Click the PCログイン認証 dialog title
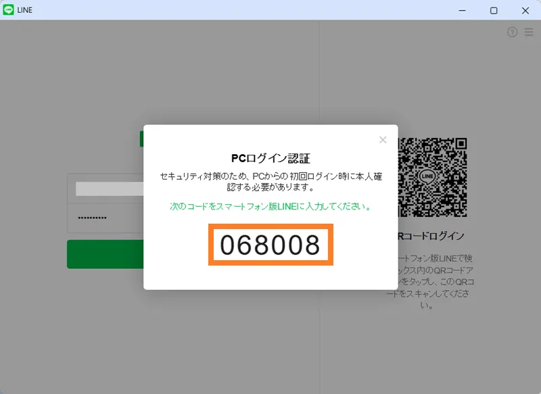This screenshot has width=541, height=394. tap(271, 159)
